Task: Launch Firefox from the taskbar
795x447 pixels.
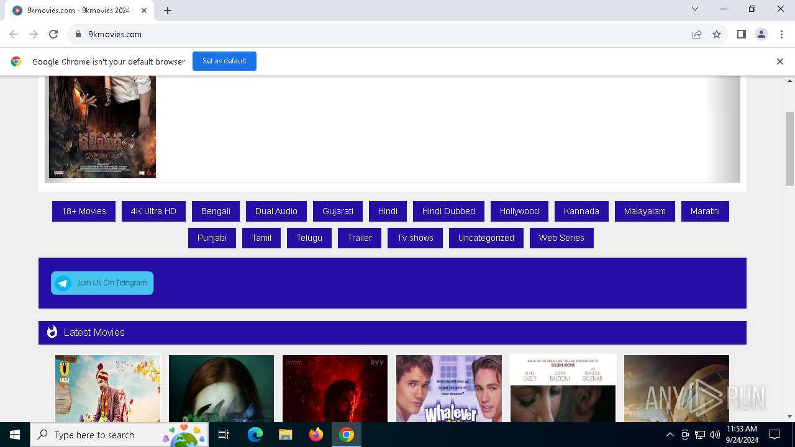Action: click(x=316, y=435)
